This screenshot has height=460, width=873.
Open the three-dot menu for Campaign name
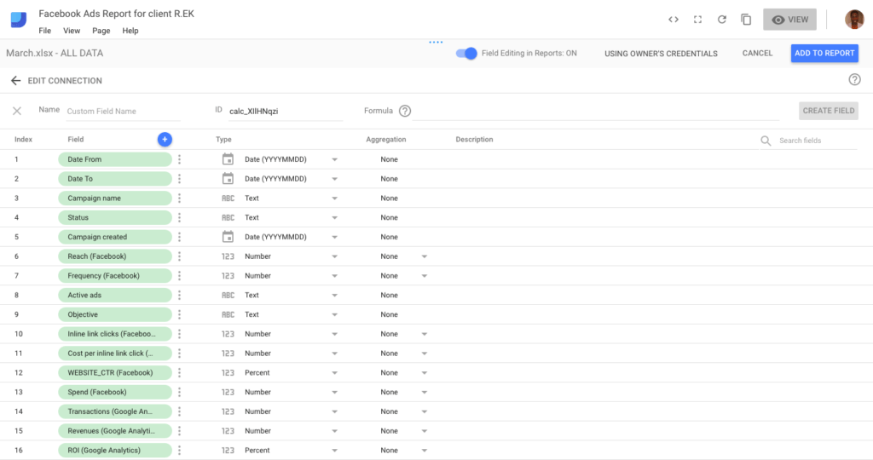pos(179,198)
